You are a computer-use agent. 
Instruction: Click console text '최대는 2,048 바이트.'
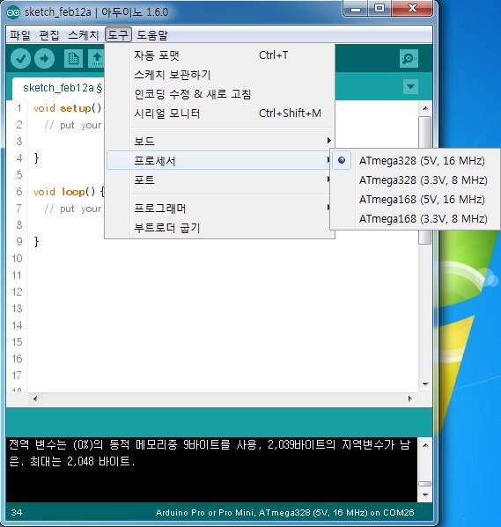83,461
